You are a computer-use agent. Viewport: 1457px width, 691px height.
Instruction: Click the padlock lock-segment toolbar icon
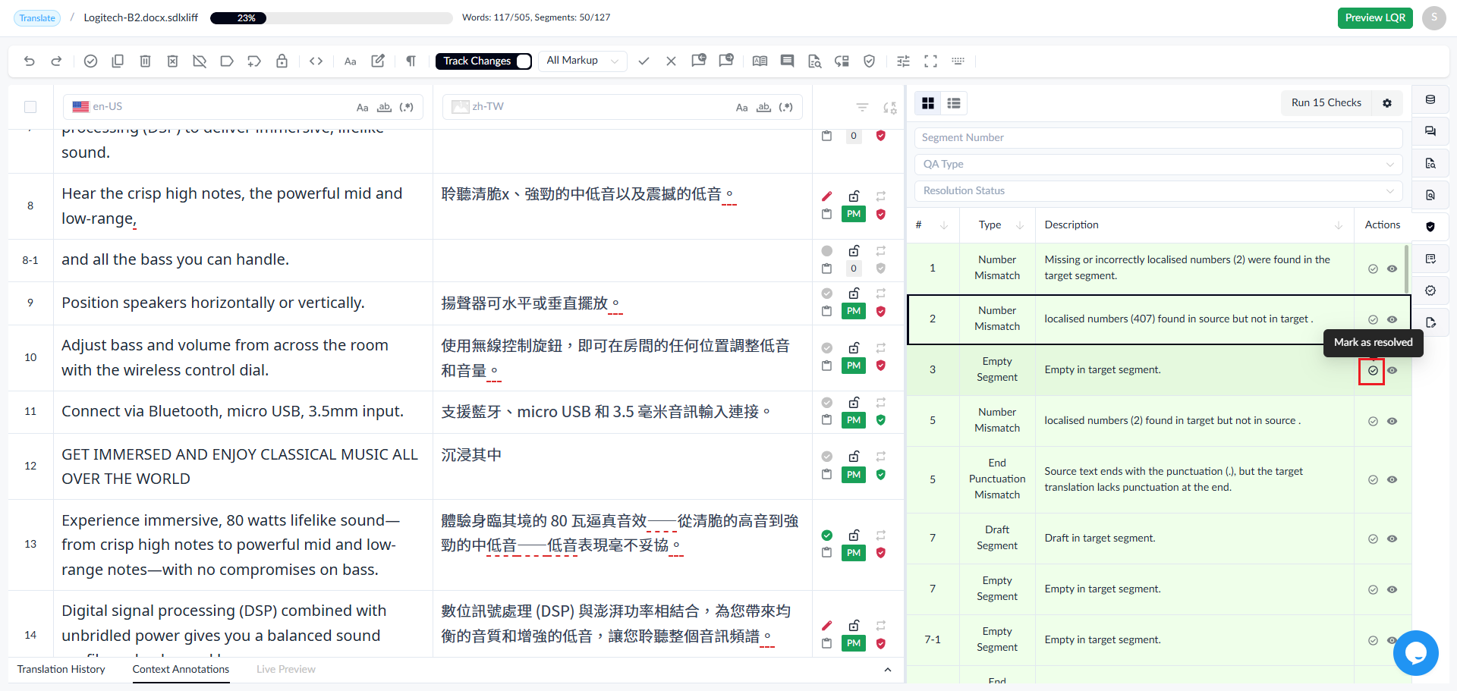[x=282, y=61]
